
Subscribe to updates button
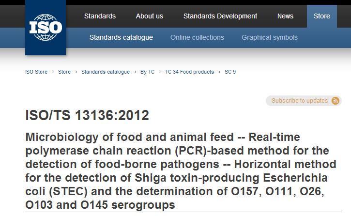[x=304, y=101]
